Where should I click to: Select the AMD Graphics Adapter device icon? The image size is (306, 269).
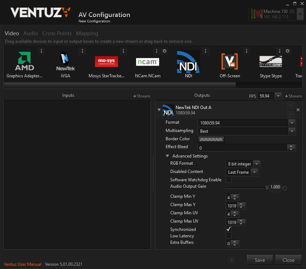pyautogui.click(x=24, y=62)
